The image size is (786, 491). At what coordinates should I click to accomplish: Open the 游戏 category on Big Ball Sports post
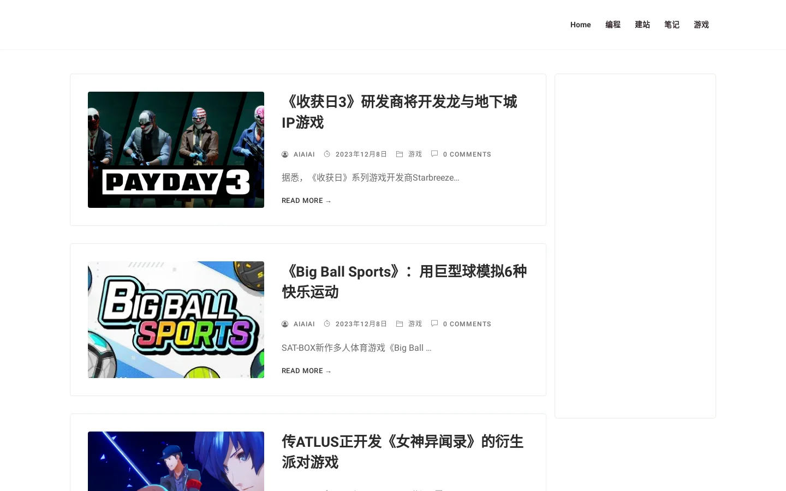(x=415, y=324)
